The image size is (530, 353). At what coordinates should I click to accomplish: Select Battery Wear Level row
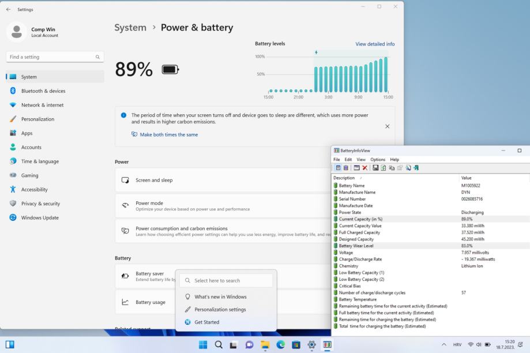pos(431,246)
